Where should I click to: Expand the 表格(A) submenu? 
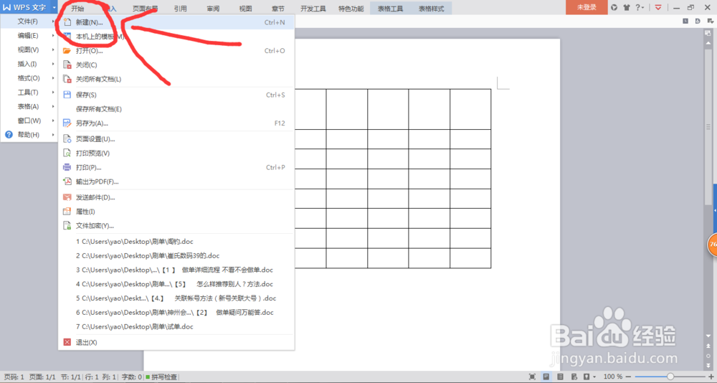pos(29,107)
